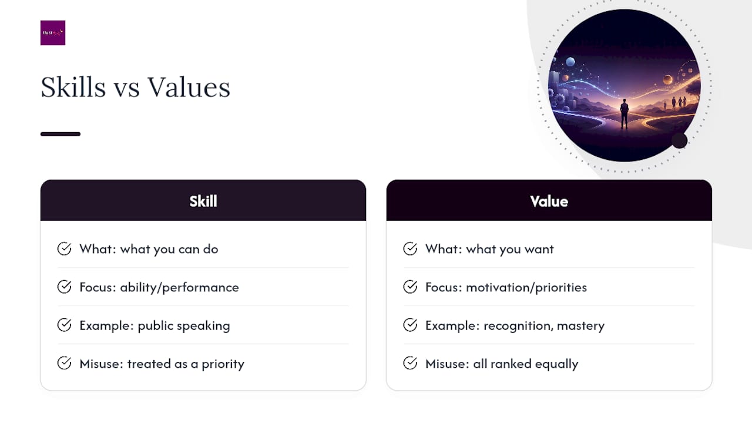The image size is (752, 423).
Task: Click the check icon beside 'What: what you can do'
Action: coord(64,249)
